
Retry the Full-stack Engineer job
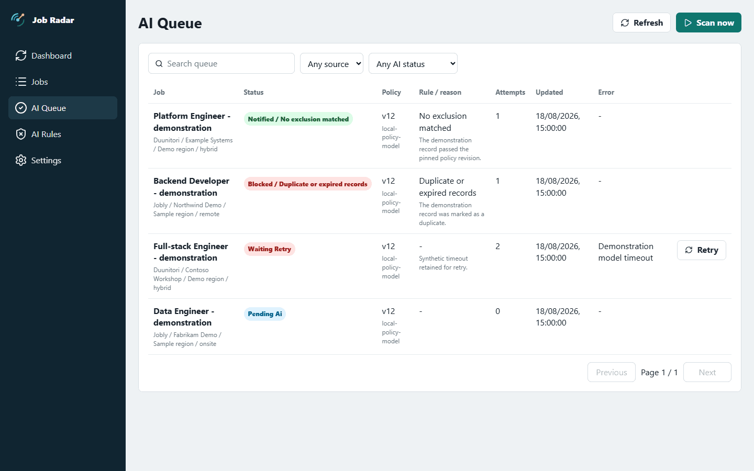(x=702, y=250)
